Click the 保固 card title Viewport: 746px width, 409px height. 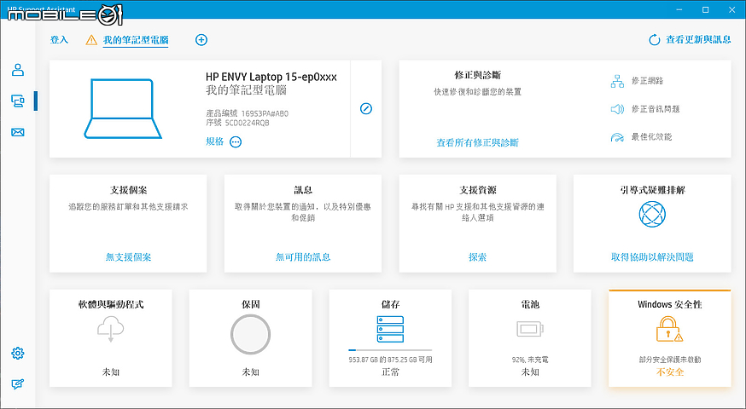pos(250,304)
